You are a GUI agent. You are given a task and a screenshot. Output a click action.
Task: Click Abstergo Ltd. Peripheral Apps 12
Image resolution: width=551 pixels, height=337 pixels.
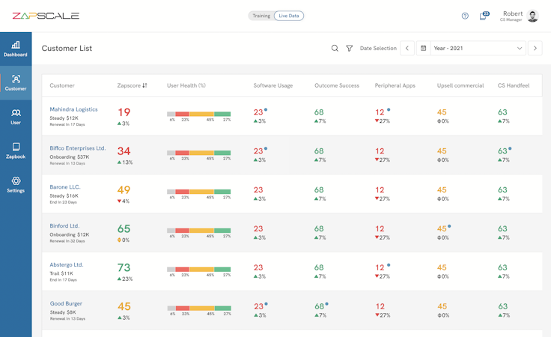pyautogui.click(x=380, y=268)
